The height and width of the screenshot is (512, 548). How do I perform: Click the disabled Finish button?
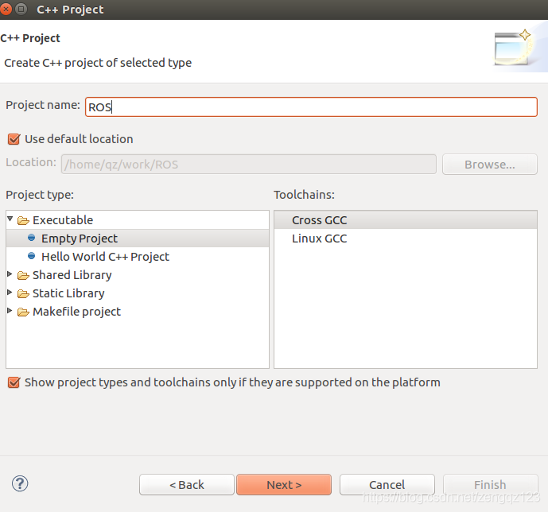click(490, 485)
